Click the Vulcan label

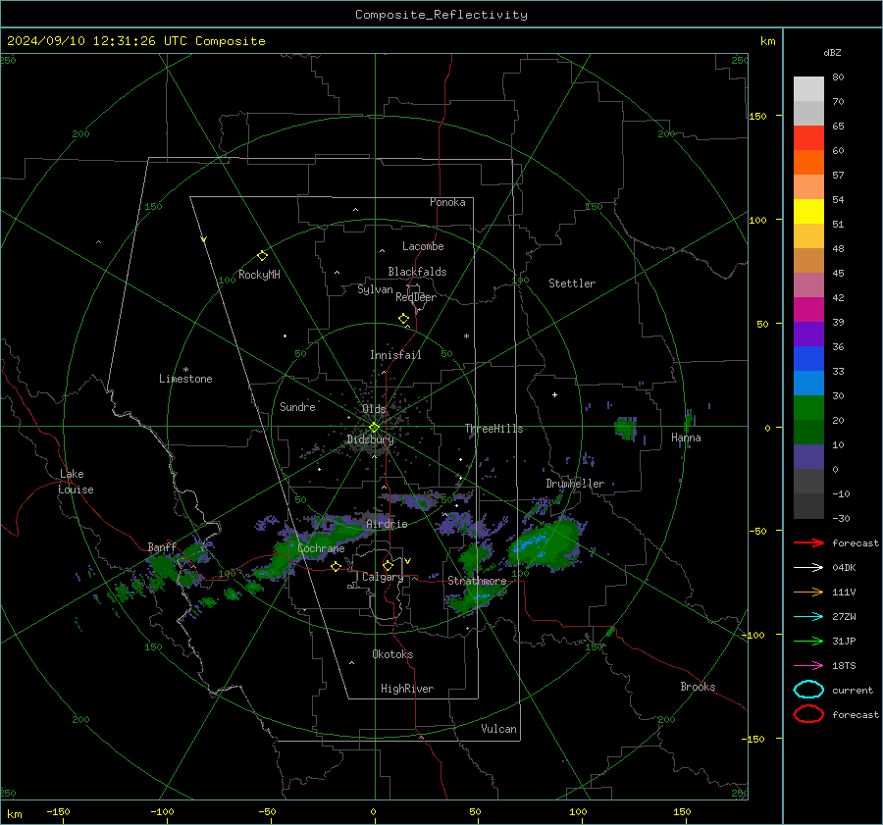(499, 729)
